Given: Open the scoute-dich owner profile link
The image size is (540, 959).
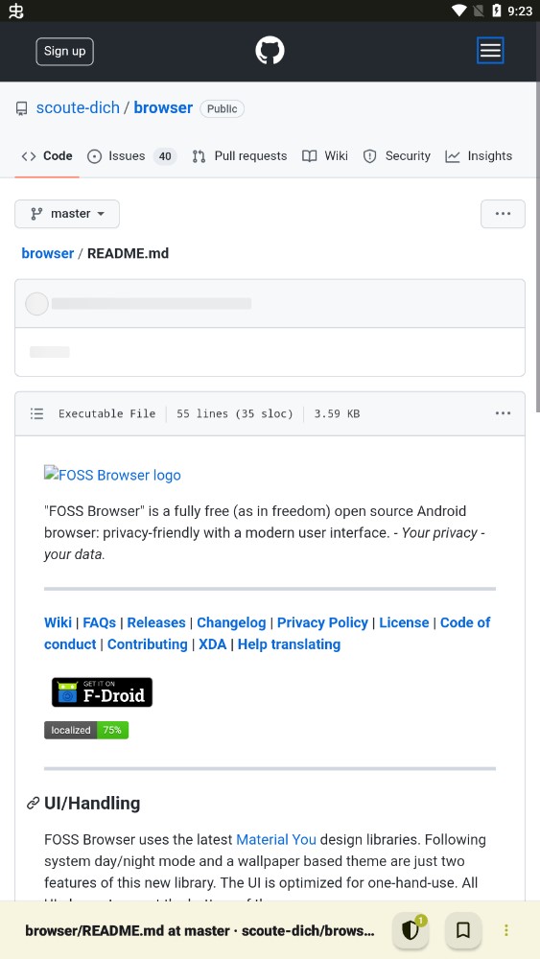Looking at the screenshot, I should pos(78,108).
